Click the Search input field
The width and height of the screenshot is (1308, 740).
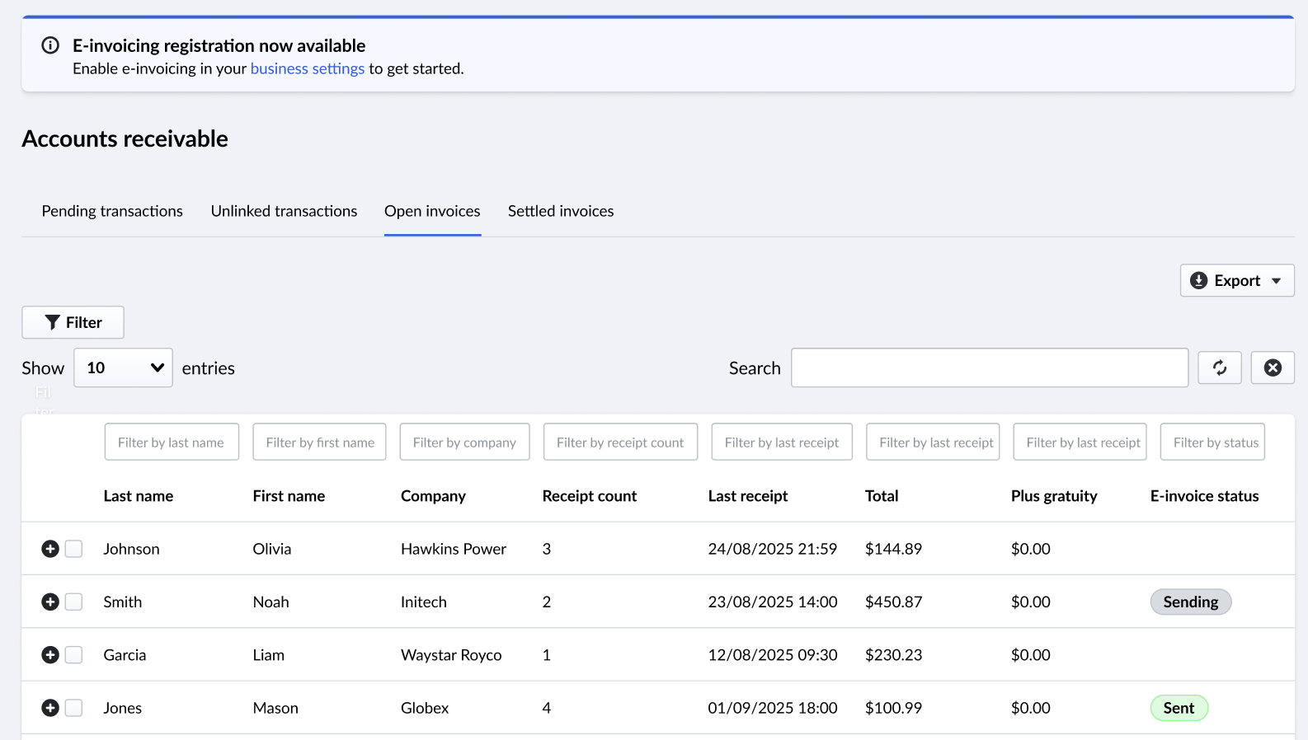[x=989, y=368]
